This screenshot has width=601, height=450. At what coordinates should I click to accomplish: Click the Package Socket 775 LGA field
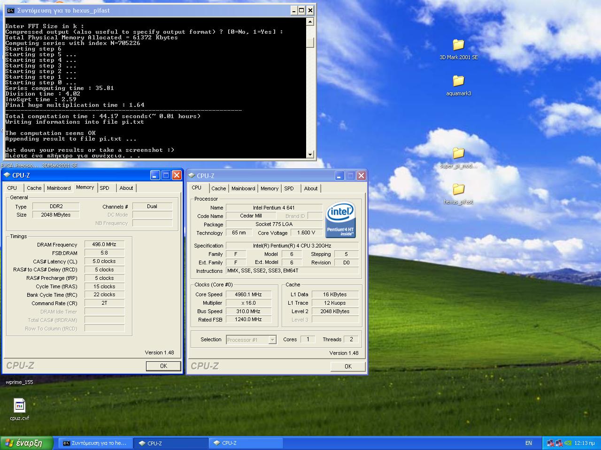coord(274,224)
